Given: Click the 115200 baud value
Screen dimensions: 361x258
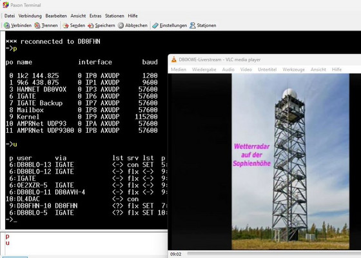Looking at the screenshot, I should click(x=146, y=117).
